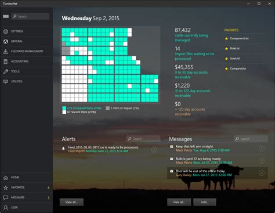Screen dimensions: 275x213
Task: Click 'Keep that left arm straight' message
Action: point(195,146)
